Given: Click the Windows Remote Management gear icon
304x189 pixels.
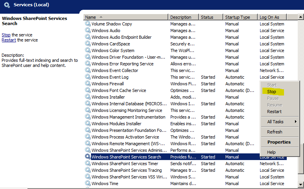Looking at the screenshot, I should 87,143.
